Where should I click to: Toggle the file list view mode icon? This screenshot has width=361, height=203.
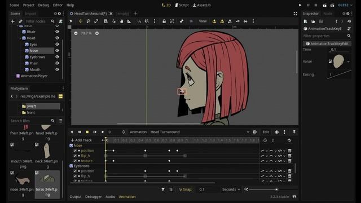[x=60, y=121]
